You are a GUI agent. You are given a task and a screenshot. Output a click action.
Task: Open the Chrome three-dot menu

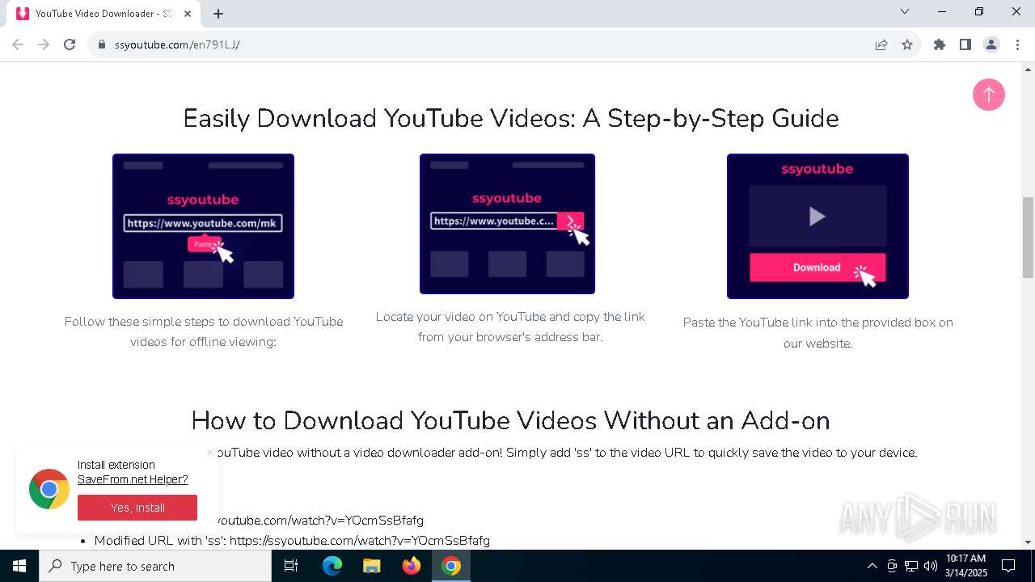coord(1017,44)
